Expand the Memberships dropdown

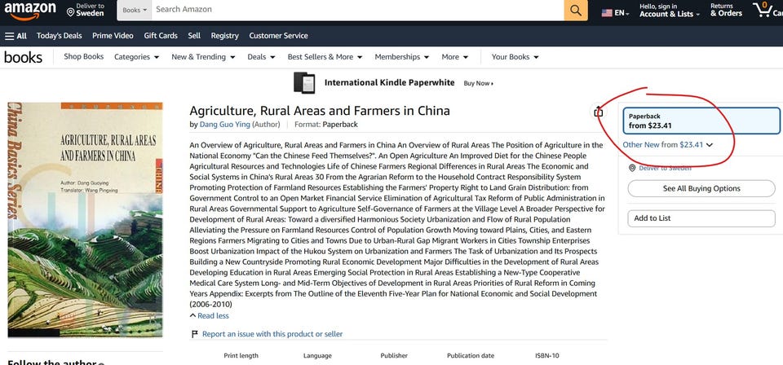(402, 57)
